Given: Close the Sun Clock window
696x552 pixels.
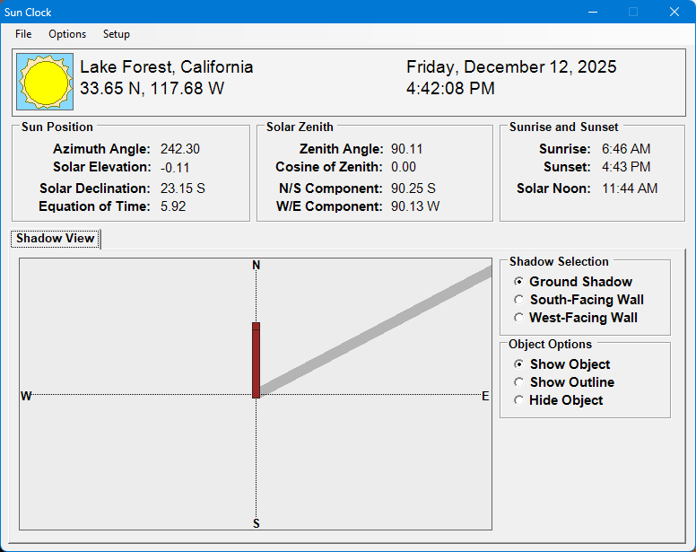Looking at the screenshot, I should [x=674, y=13].
